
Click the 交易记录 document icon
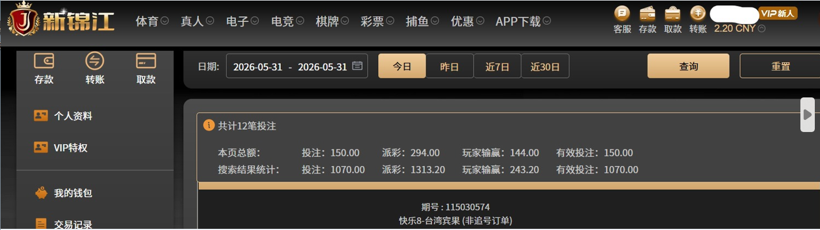click(40, 224)
